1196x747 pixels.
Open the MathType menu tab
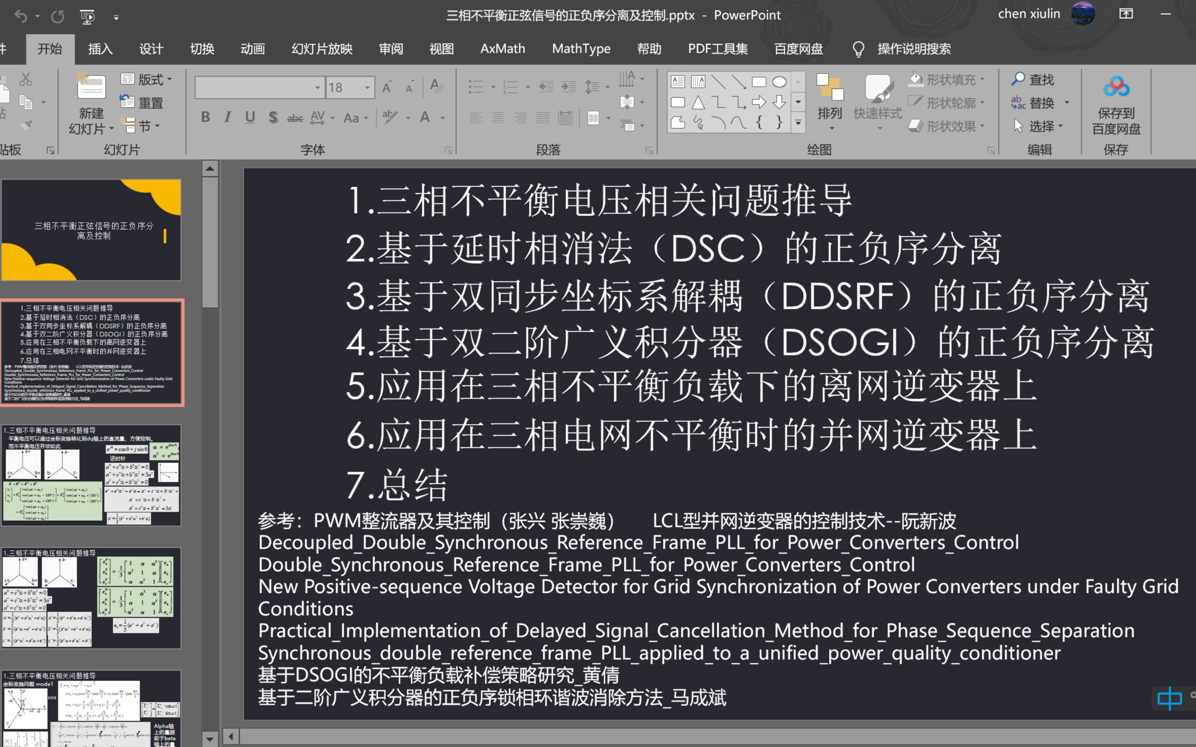[x=580, y=49]
